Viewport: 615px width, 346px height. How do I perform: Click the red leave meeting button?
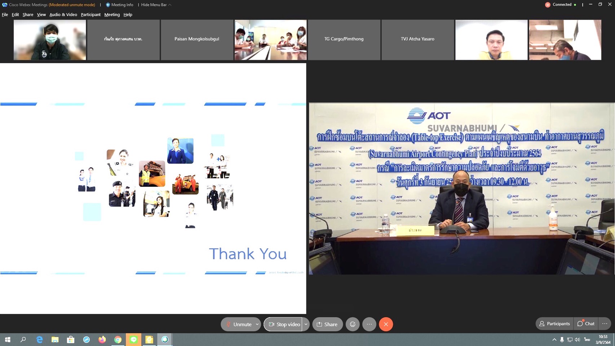pyautogui.click(x=386, y=324)
